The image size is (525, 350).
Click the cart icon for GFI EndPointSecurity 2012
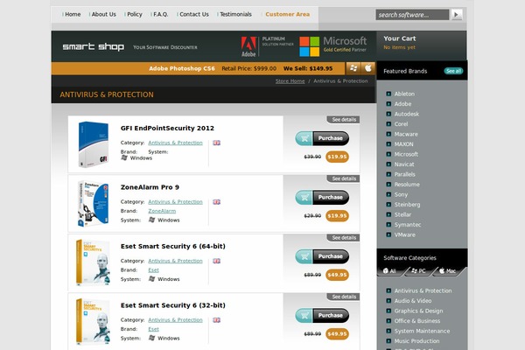pos(304,138)
